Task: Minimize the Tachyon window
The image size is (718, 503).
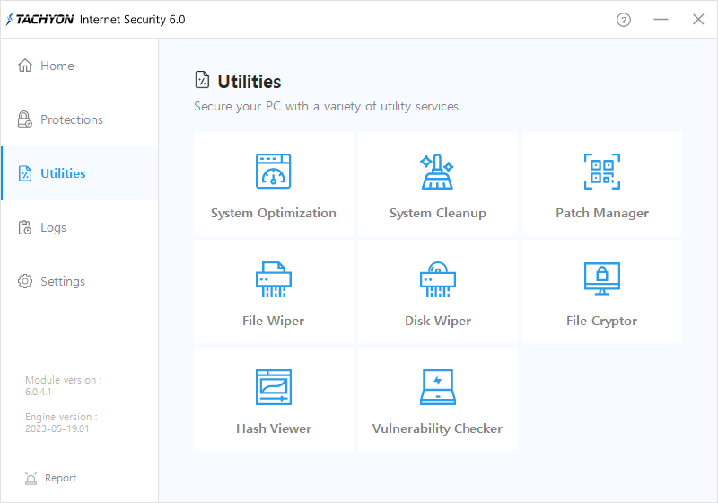Action: (x=661, y=20)
